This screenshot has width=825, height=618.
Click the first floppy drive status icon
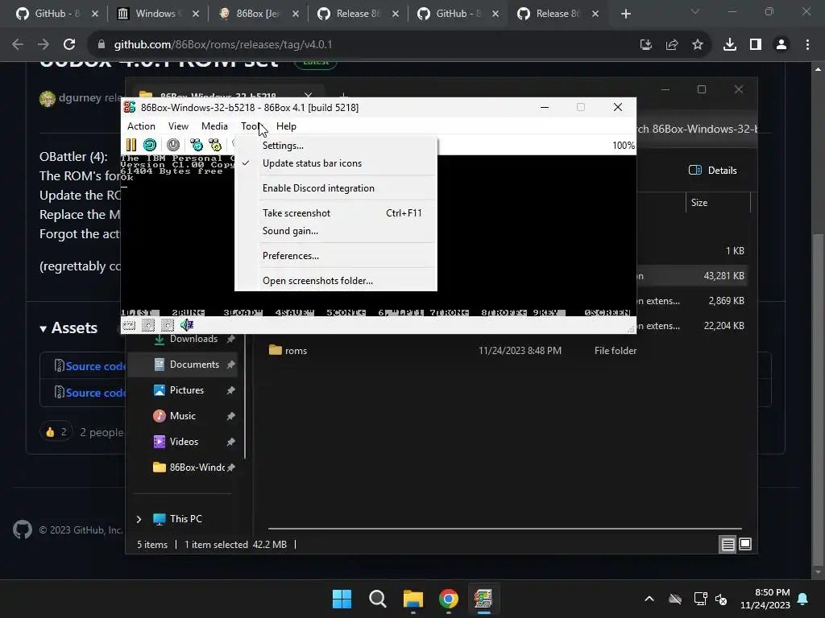(x=148, y=325)
